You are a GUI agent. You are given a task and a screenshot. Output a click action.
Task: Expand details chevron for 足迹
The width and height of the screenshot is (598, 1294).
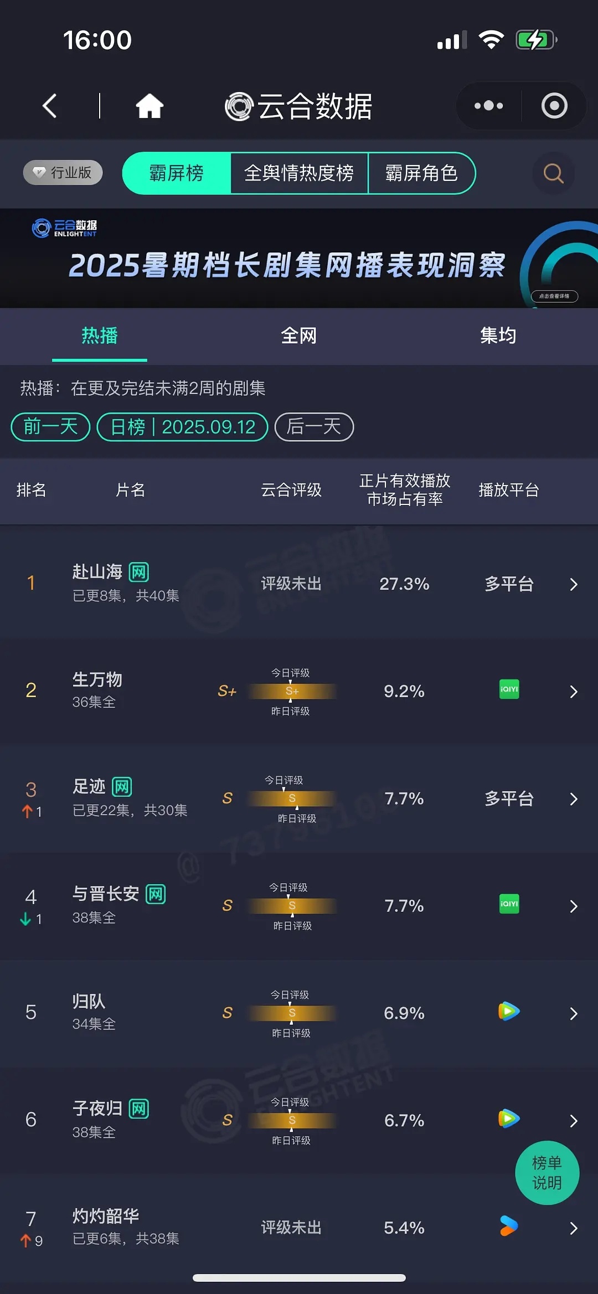[x=574, y=799]
